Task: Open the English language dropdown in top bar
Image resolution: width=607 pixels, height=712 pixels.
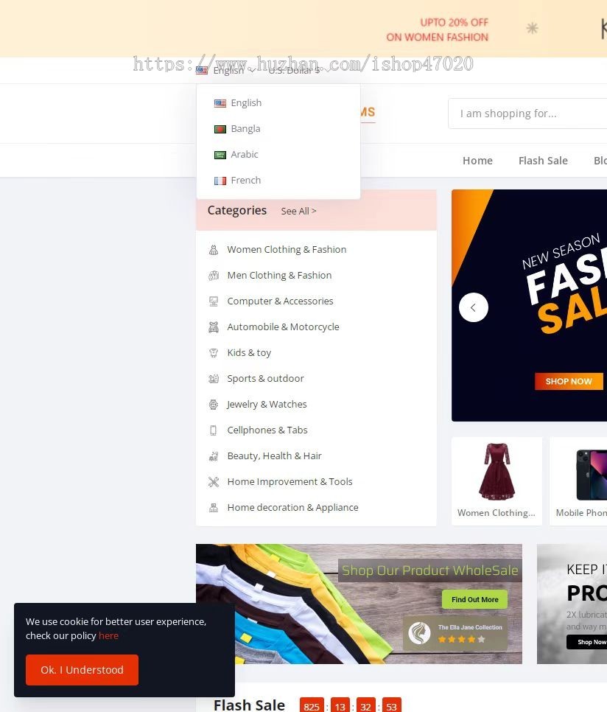Action: [225, 70]
